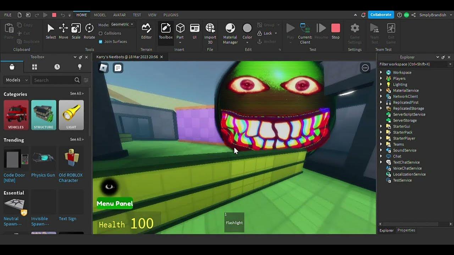Switch to the VIEW ribbon tab
Image resolution: width=454 pixels, height=255 pixels.
click(x=152, y=15)
